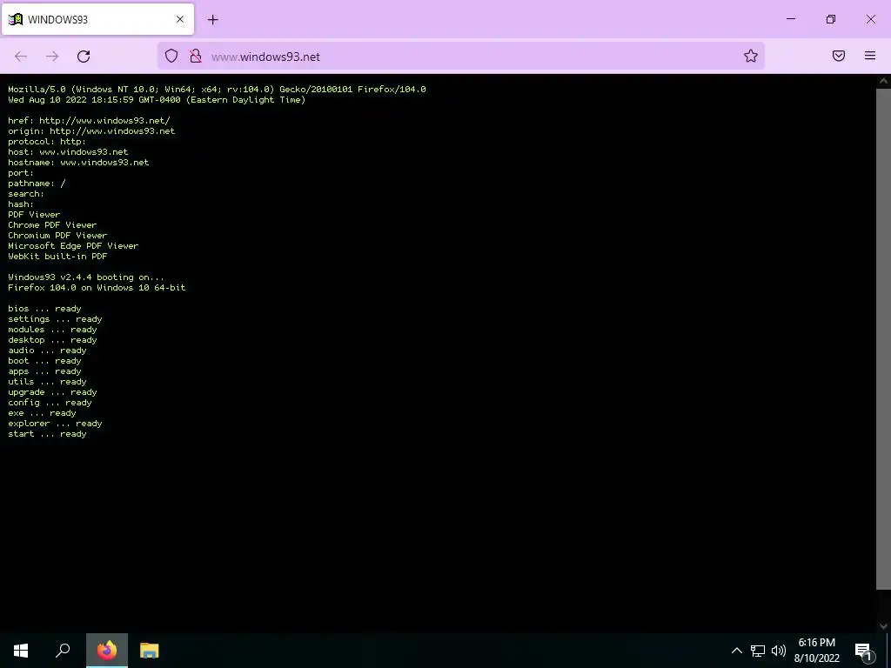Click the 'config ... ready' line
The width and height of the screenshot is (891, 668).
click(50, 403)
